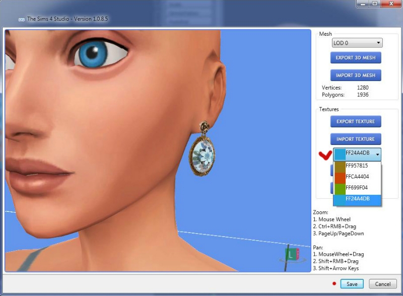Minimize the Sims 4 Studio window
Viewport: 403px width, 296px height.
pyautogui.click(x=364, y=4)
